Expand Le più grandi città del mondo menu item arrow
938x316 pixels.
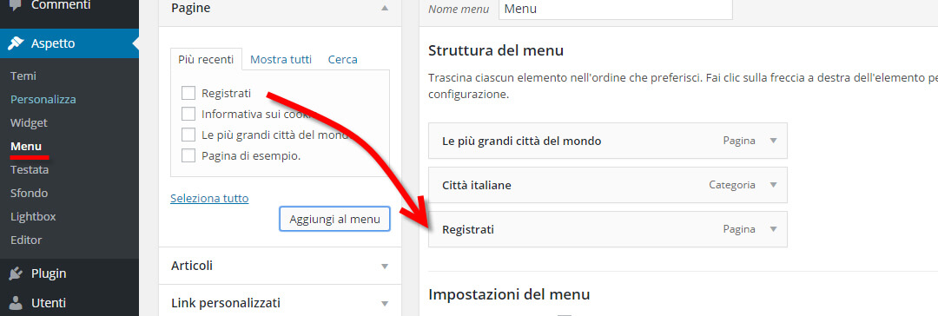coord(773,141)
